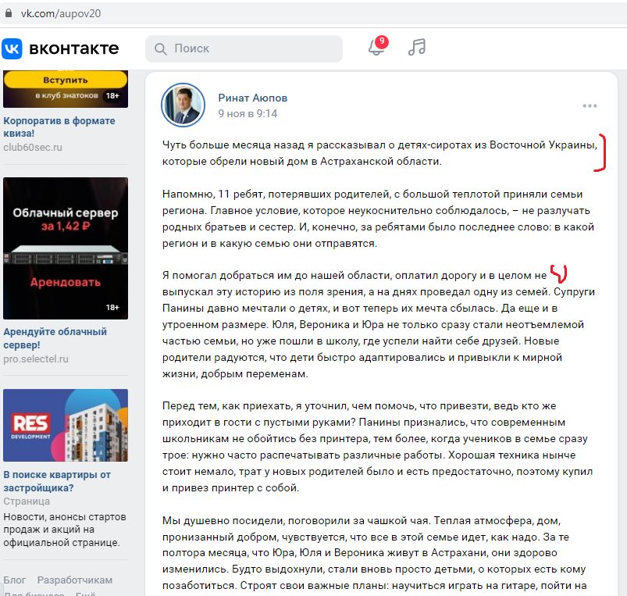
Task: Click the RES Development ad image
Action: pos(66,425)
